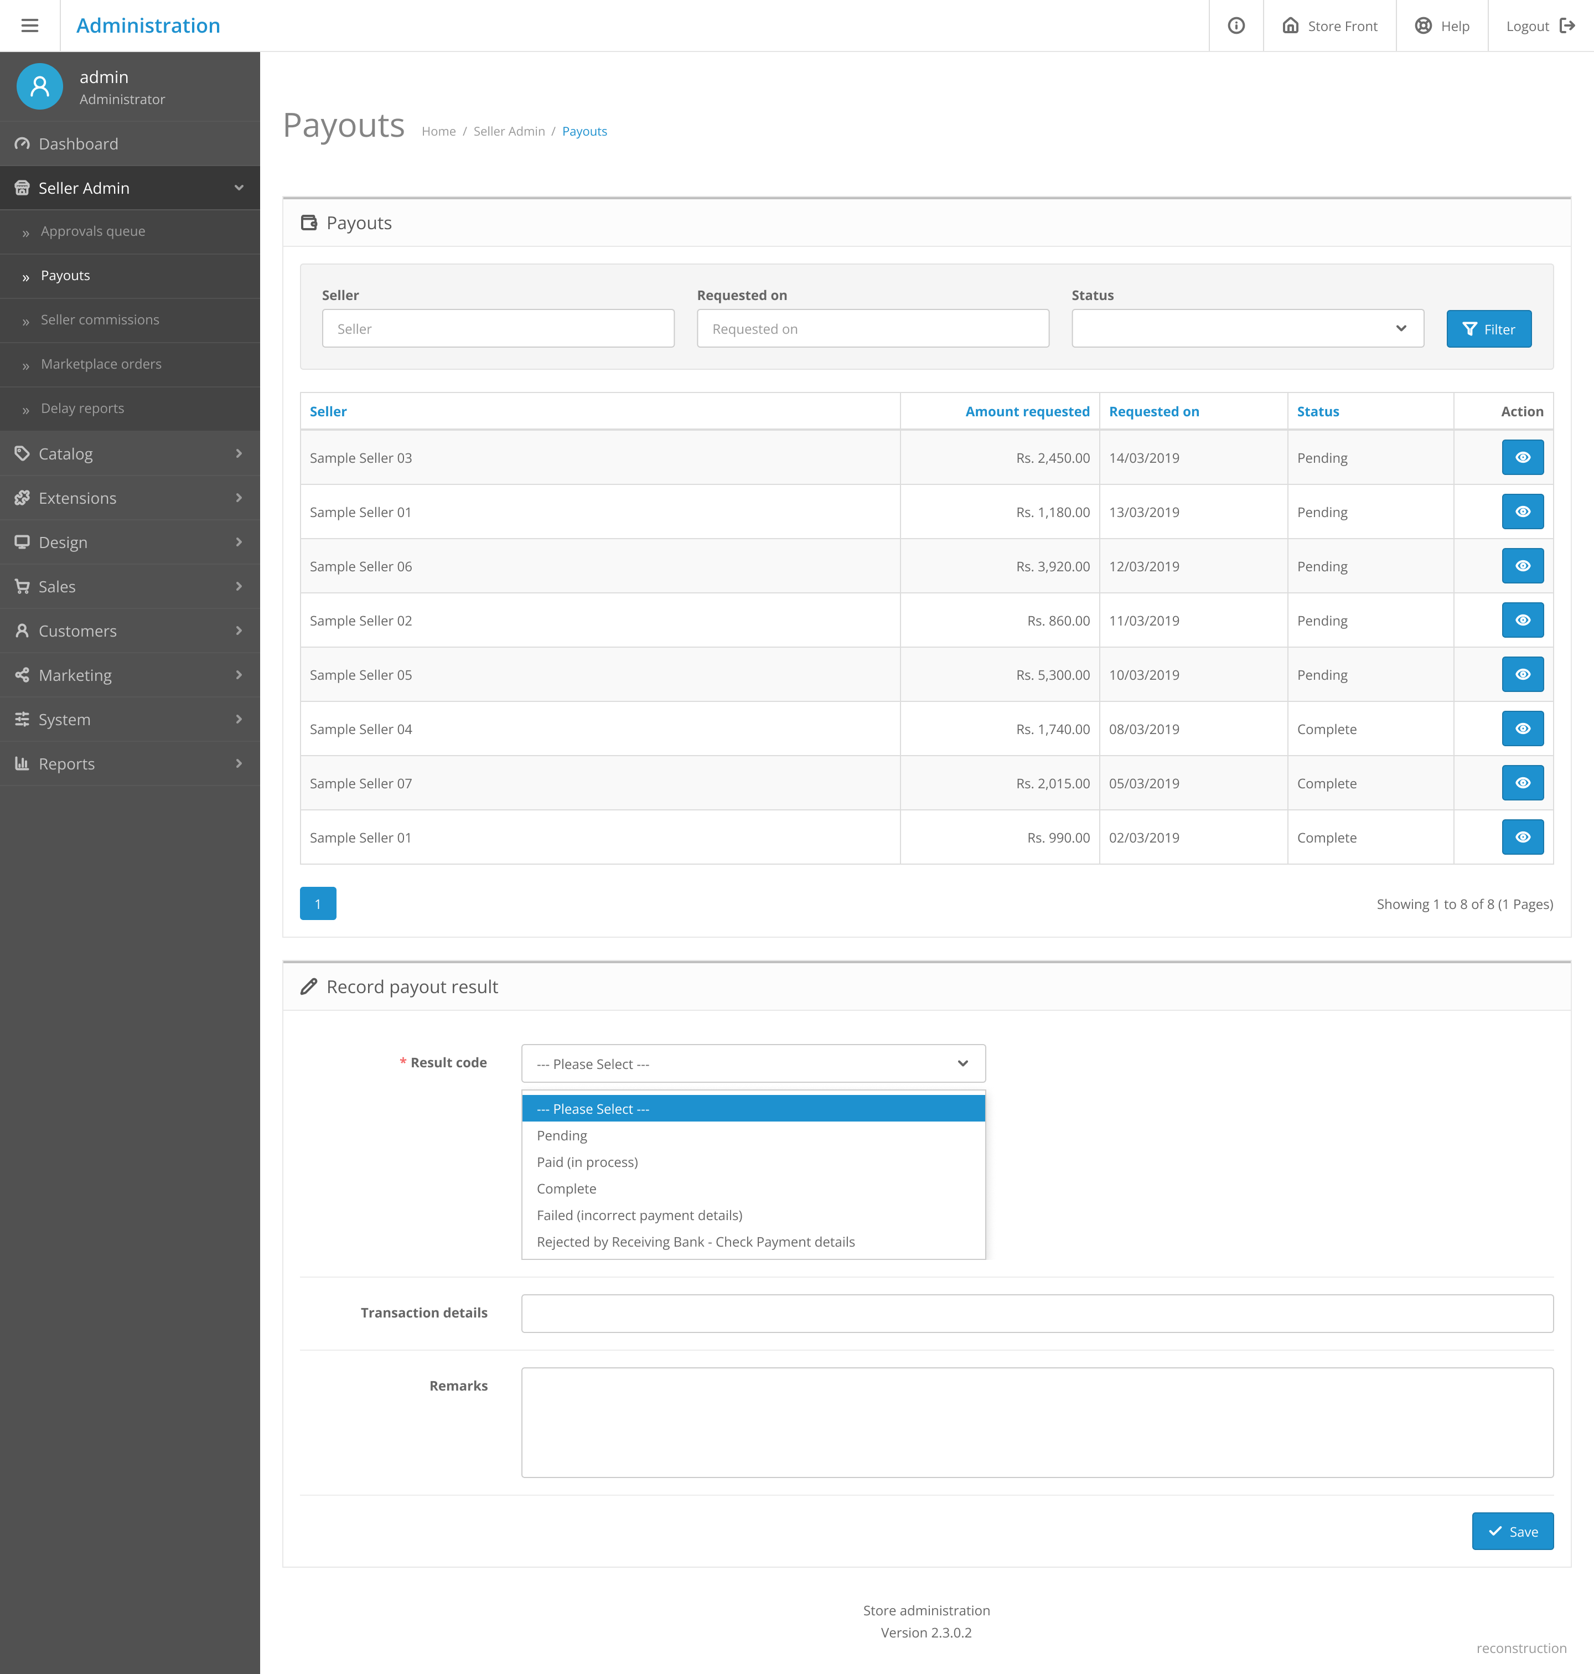Expand the Design sidebar menu
This screenshot has width=1594, height=1674.
pyautogui.click(x=130, y=542)
